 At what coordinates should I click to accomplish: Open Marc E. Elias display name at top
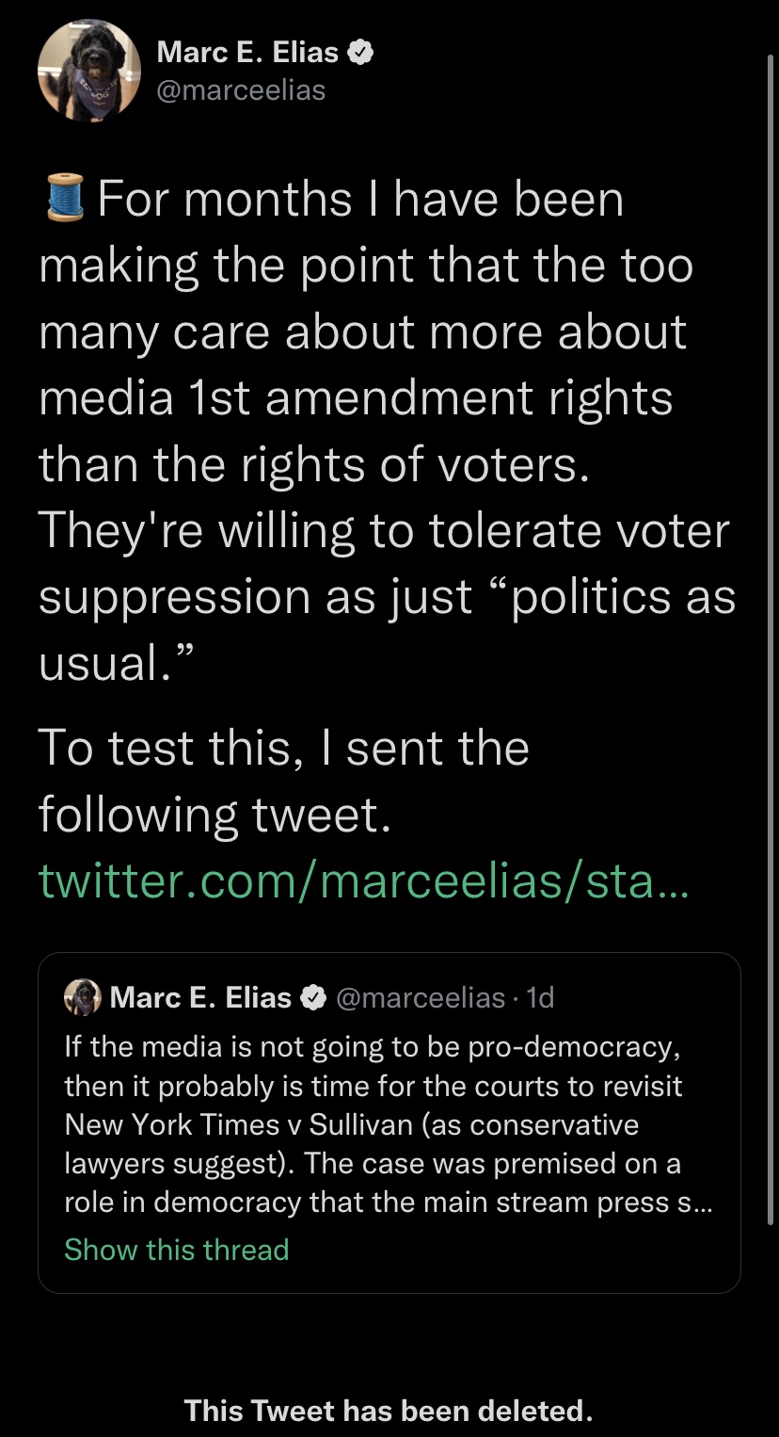coord(247,52)
